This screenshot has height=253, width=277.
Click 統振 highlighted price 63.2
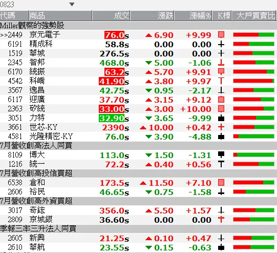(x=115, y=72)
